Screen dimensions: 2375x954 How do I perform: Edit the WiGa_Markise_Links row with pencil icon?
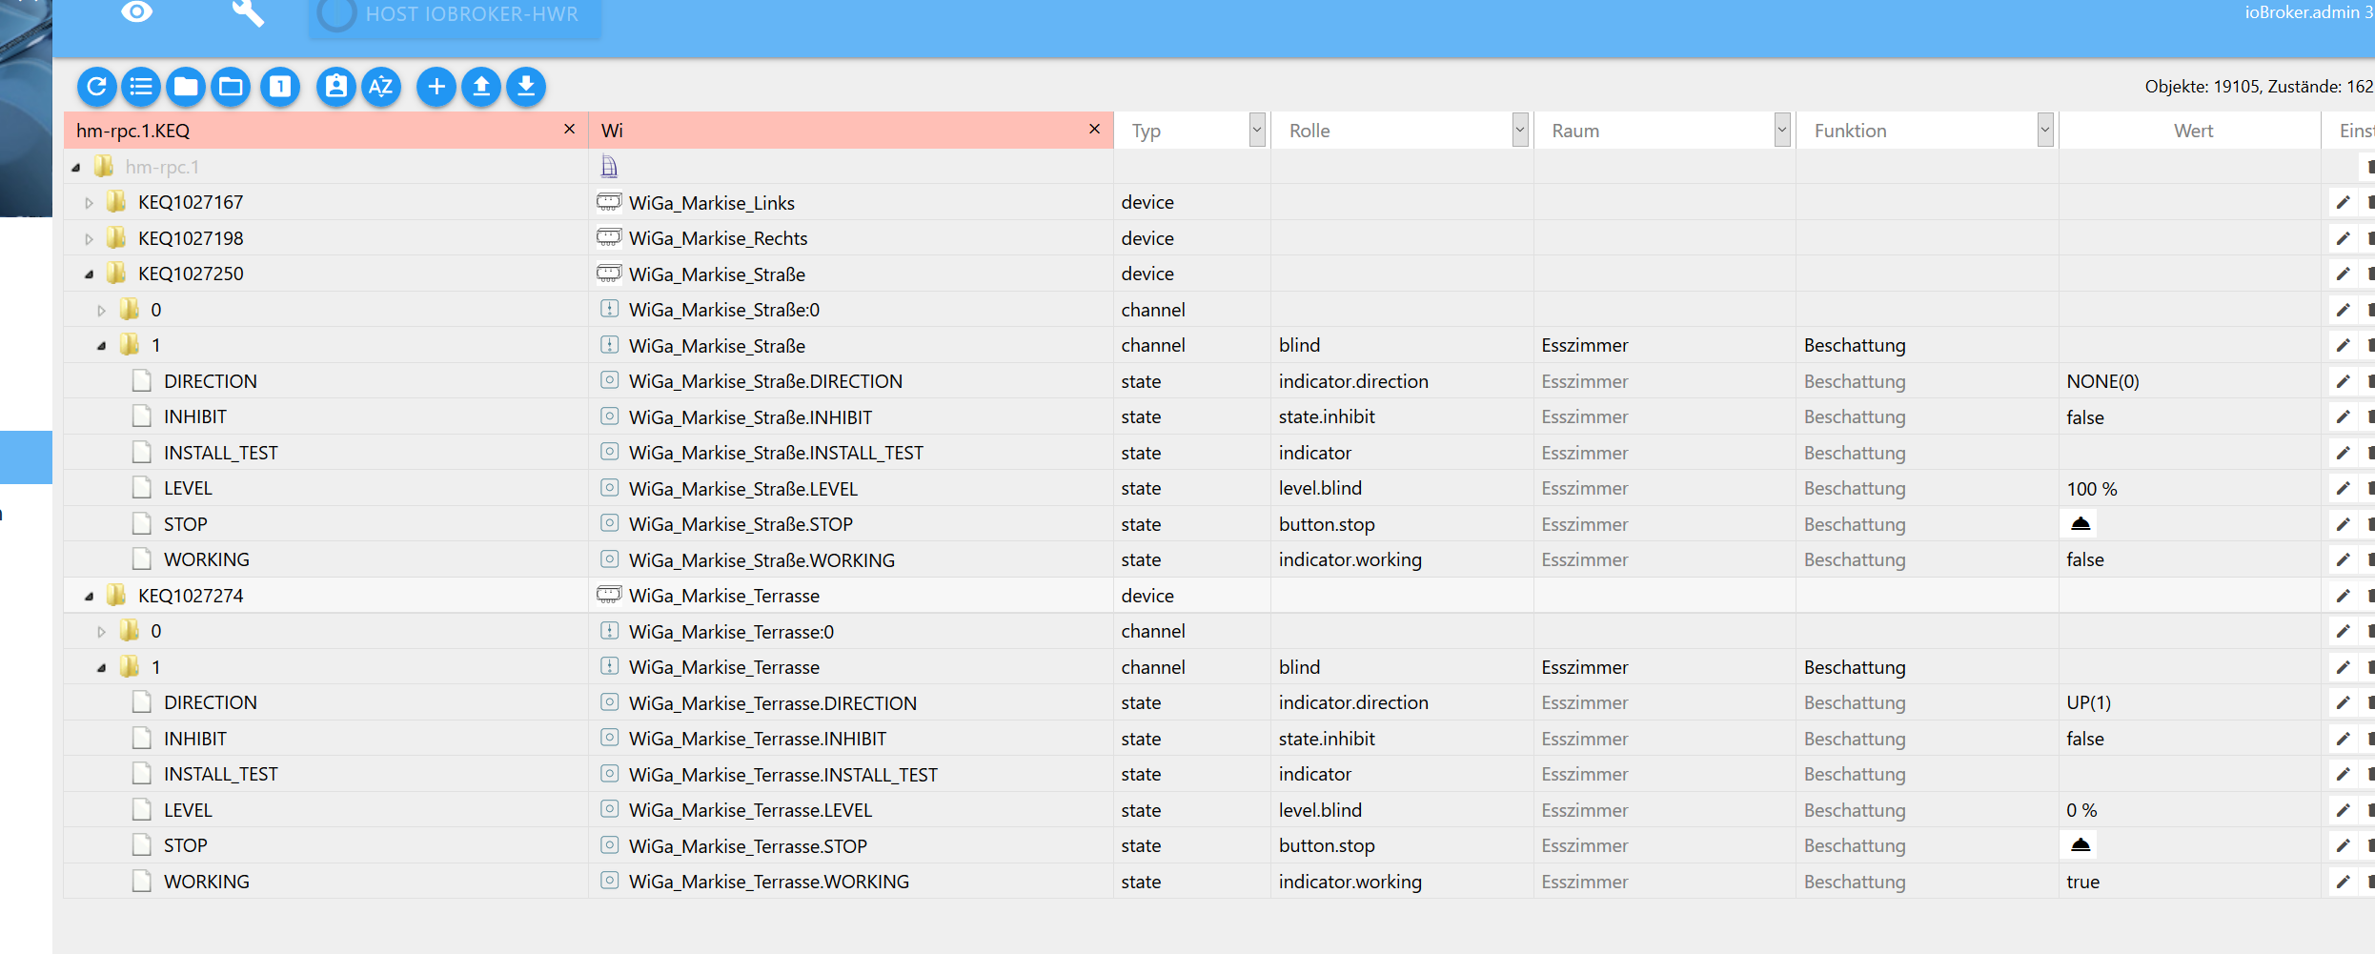pyautogui.click(x=2343, y=202)
